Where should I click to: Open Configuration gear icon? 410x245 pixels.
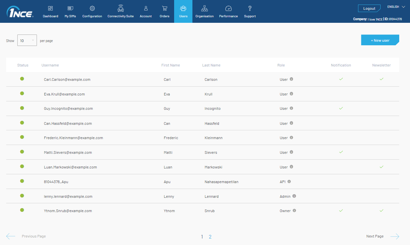pyautogui.click(x=92, y=9)
